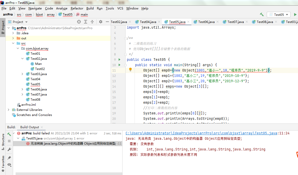Open the Analyze menu

(61, 8)
